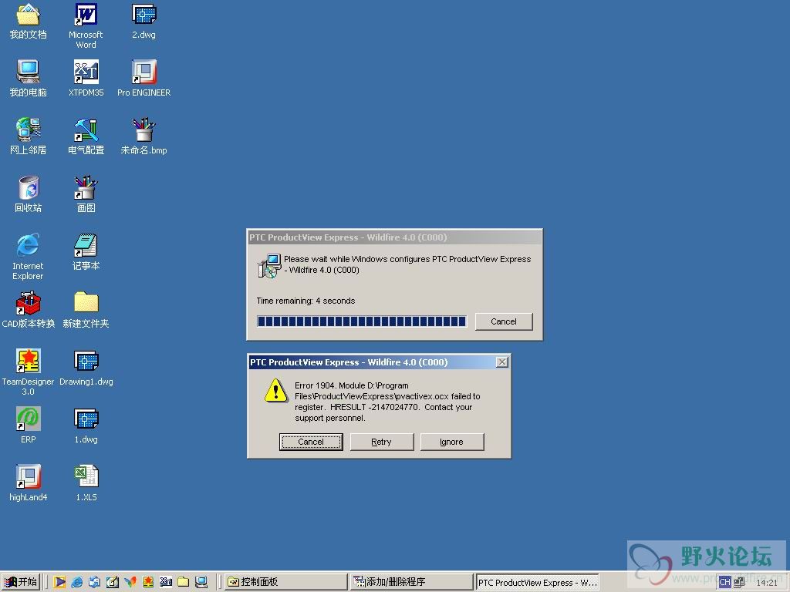Cancel the Windows configuration progress dialog
Viewport: 790px width, 592px height.
point(503,321)
